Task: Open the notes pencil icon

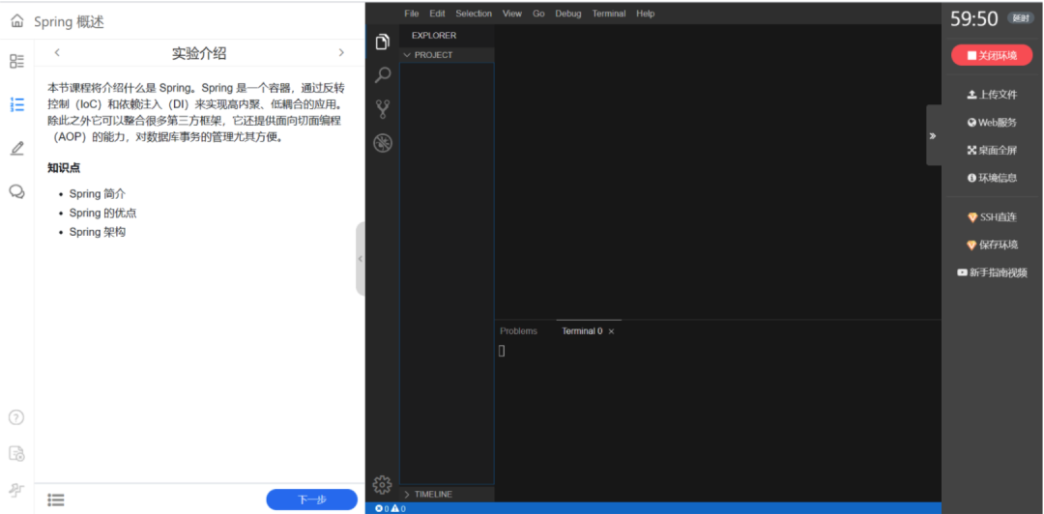Action: tap(17, 149)
